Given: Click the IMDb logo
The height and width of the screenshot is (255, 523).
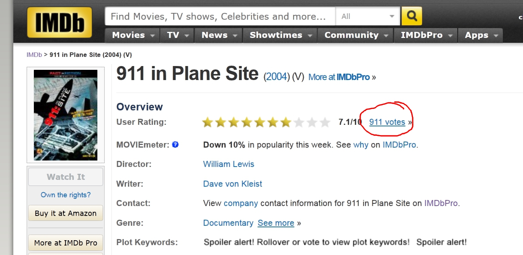Looking at the screenshot, I should tap(59, 22).
